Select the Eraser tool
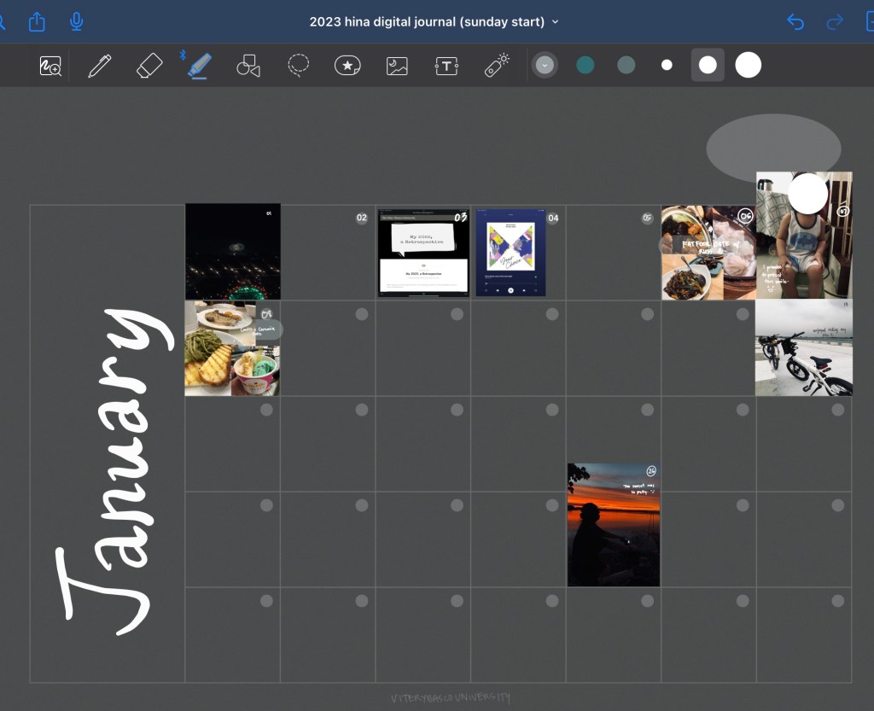Viewport: 874px width, 711px height. 149,66
